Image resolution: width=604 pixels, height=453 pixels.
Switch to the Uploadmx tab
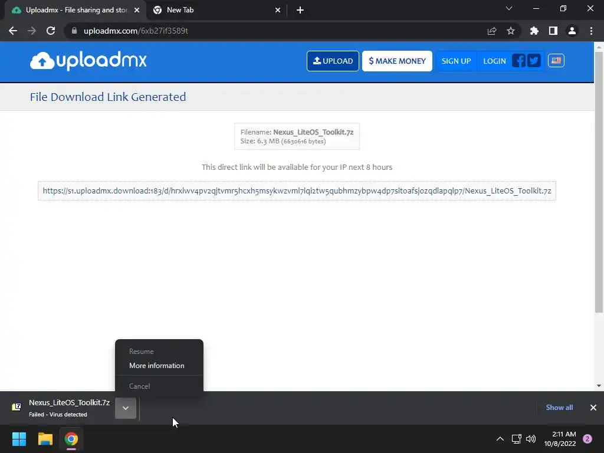[x=75, y=10]
